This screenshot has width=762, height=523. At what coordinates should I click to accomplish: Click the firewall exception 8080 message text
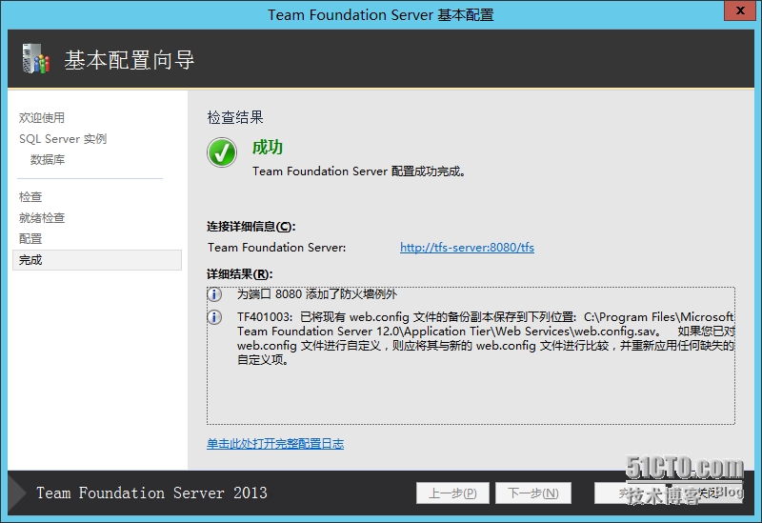pos(317,294)
